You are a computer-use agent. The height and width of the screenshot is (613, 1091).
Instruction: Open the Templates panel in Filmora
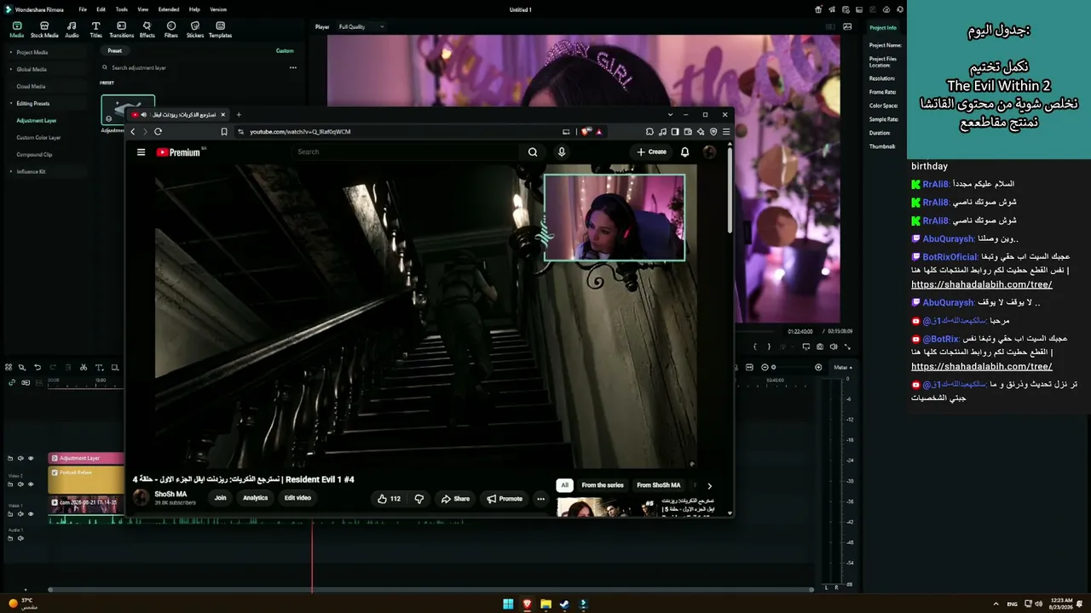click(x=220, y=30)
